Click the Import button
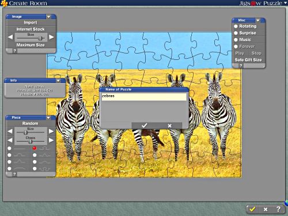The image size is (288, 216). (x=31, y=22)
